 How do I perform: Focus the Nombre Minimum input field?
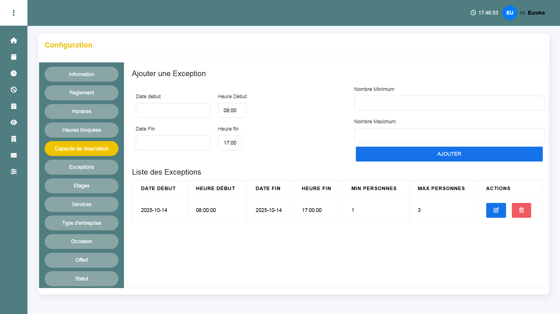(x=449, y=103)
